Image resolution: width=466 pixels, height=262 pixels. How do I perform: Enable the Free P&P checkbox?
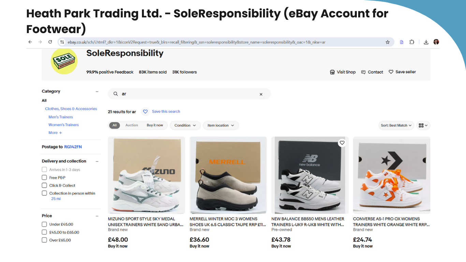[44, 177]
